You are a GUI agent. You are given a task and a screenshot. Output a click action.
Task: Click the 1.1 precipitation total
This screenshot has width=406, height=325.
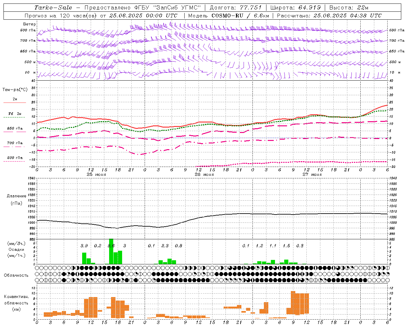273,246
